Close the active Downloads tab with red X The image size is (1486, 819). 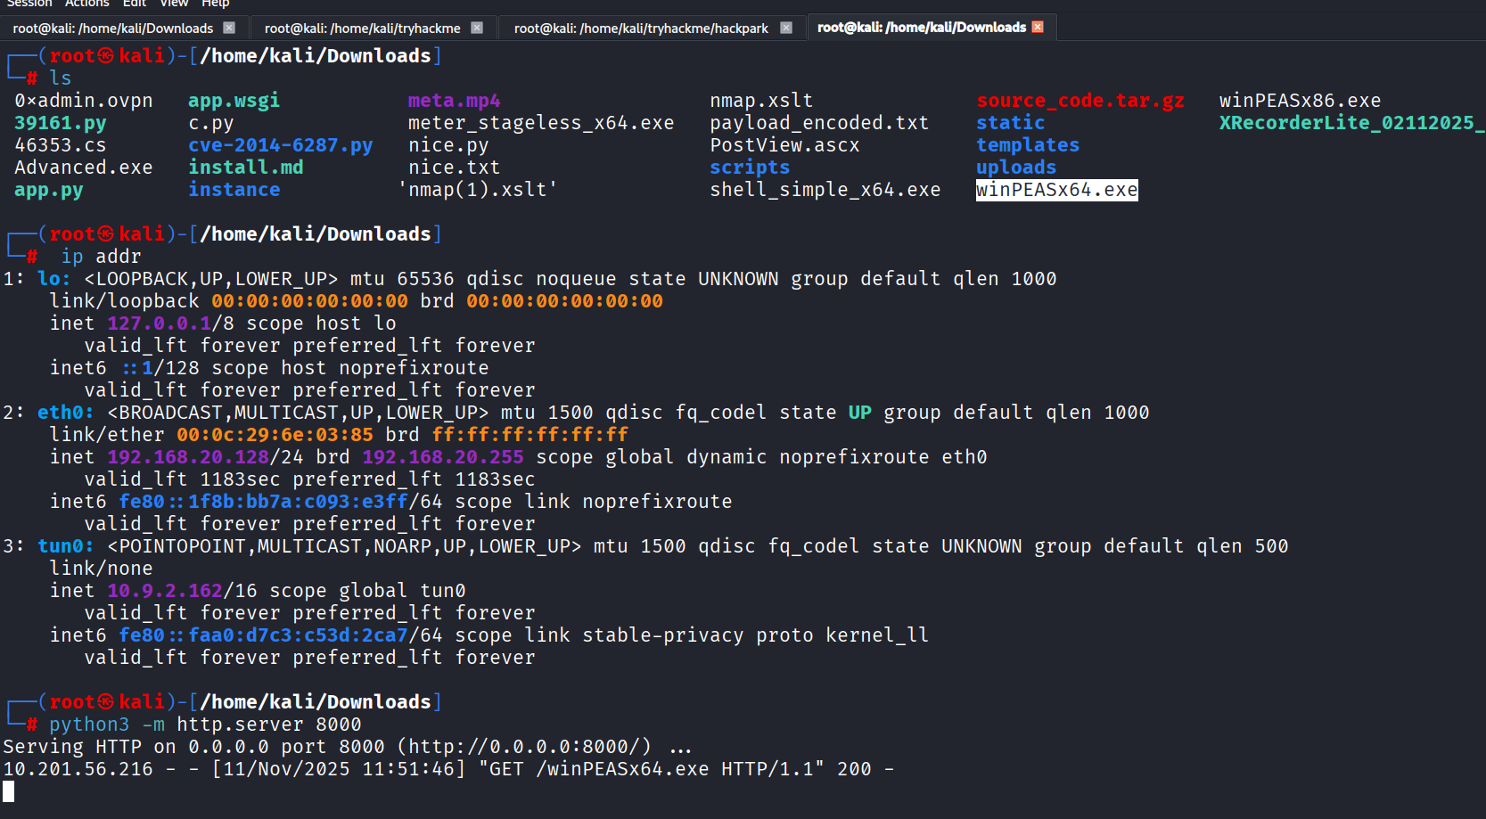click(x=1038, y=27)
